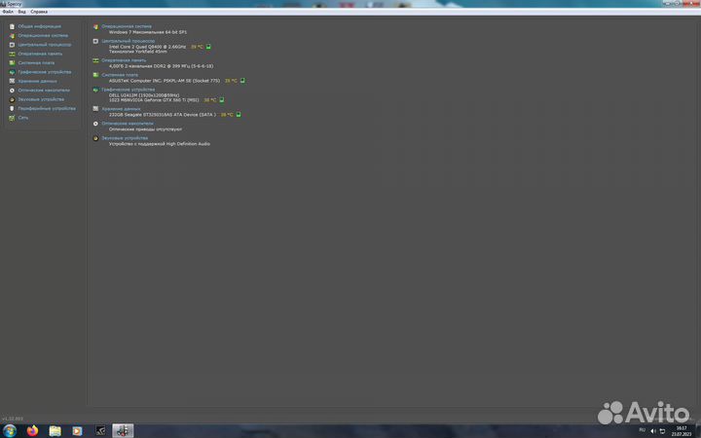
Task: Click the ASUSTeK Computer INC. motherboard line
Action: [165, 81]
